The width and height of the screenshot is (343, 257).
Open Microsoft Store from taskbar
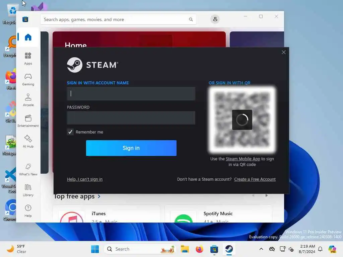(x=214, y=249)
